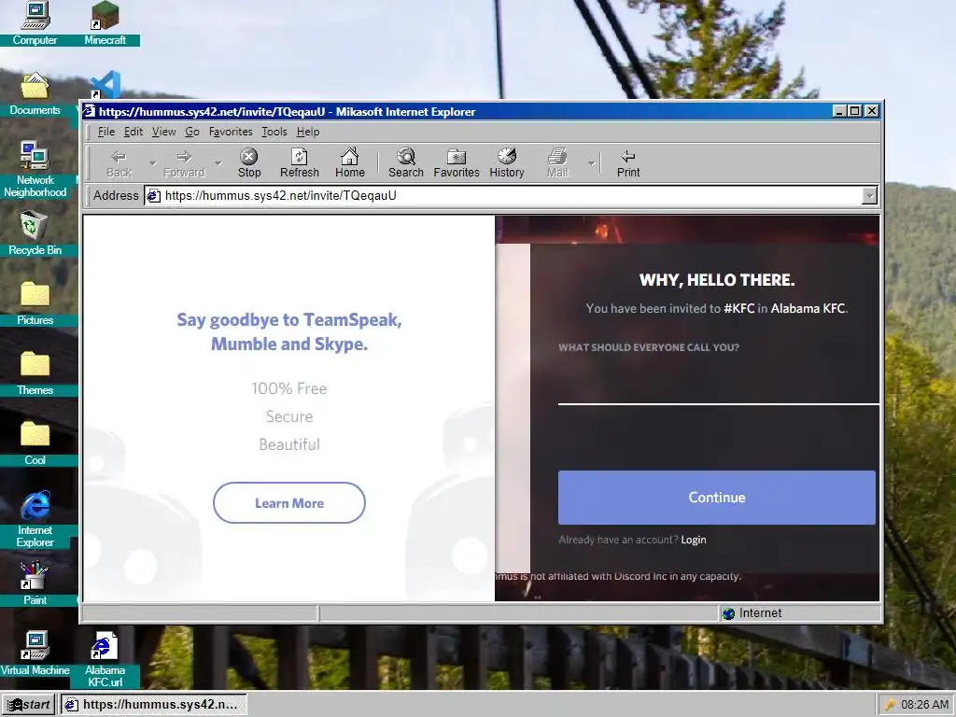Open the Tools menu
Viewport: 956px width, 717px height.
click(x=274, y=132)
